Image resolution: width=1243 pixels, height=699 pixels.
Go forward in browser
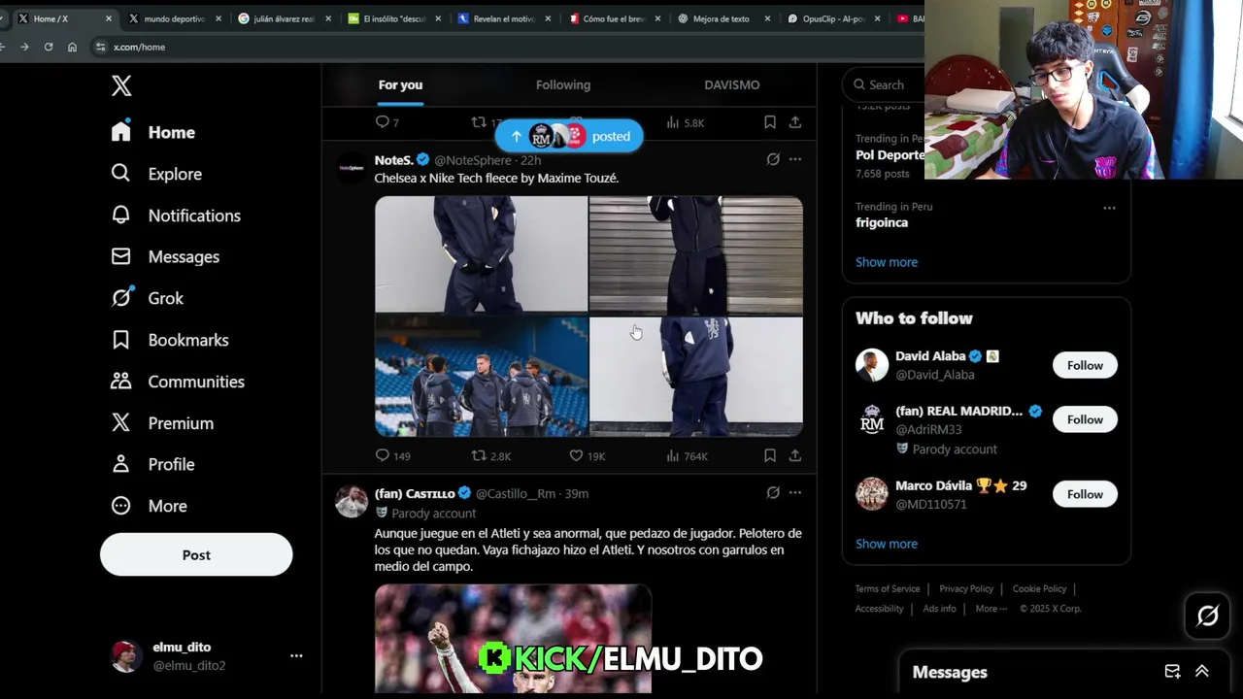(x=24, y=47)
